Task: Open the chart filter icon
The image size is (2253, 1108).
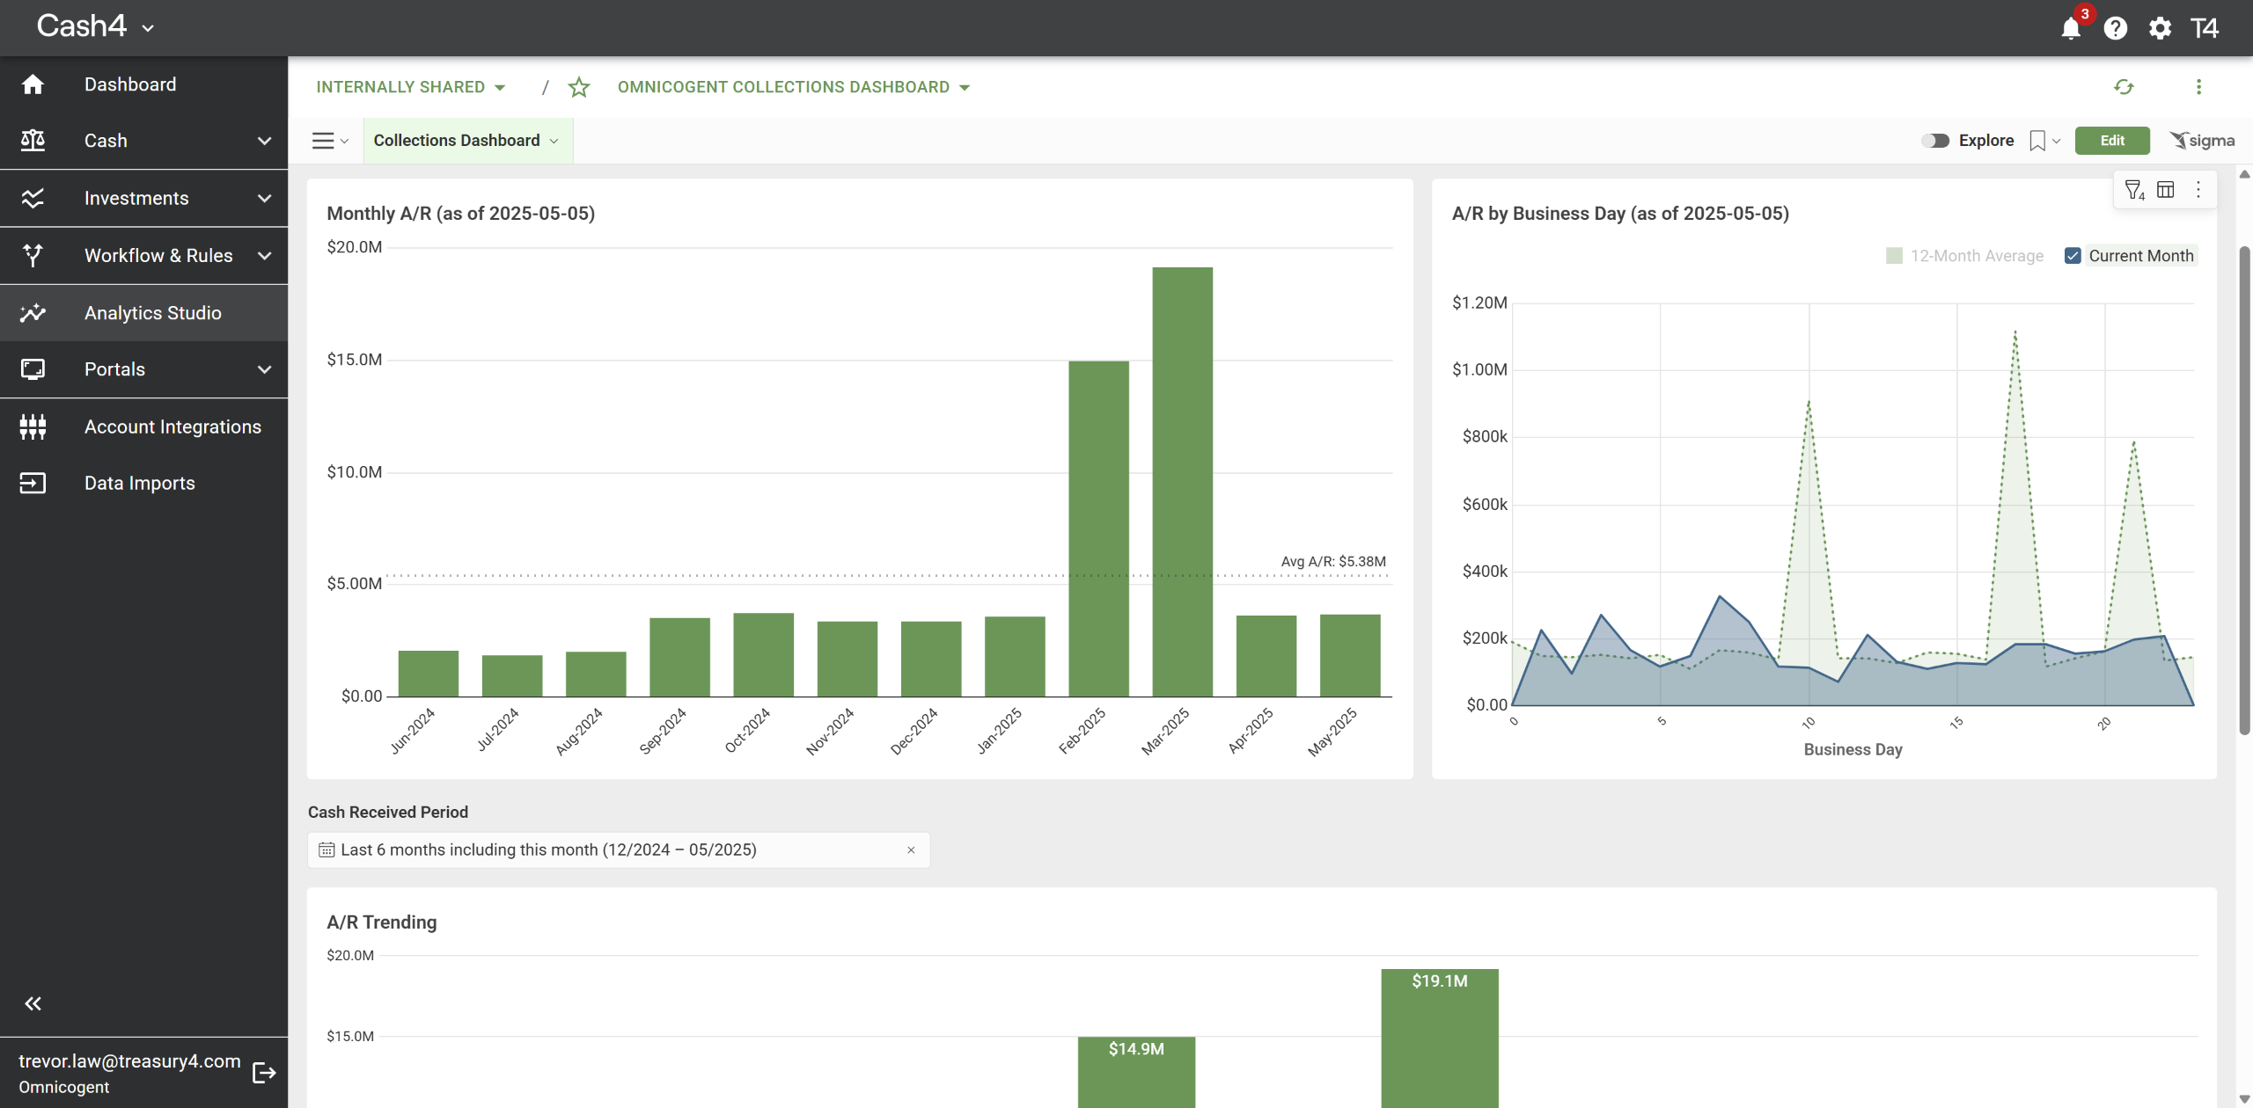Action: pos(2134,190)
